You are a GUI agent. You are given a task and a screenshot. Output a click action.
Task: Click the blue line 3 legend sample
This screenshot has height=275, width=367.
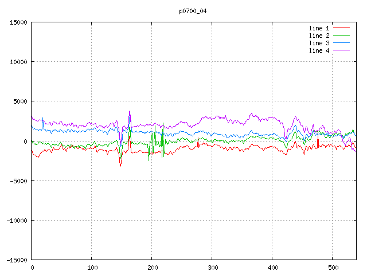(x=341, y=43)
